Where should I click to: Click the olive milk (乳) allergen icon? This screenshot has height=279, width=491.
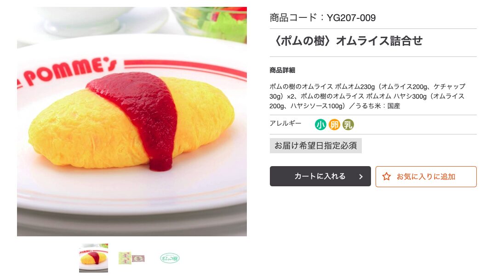tap(348, 125)
